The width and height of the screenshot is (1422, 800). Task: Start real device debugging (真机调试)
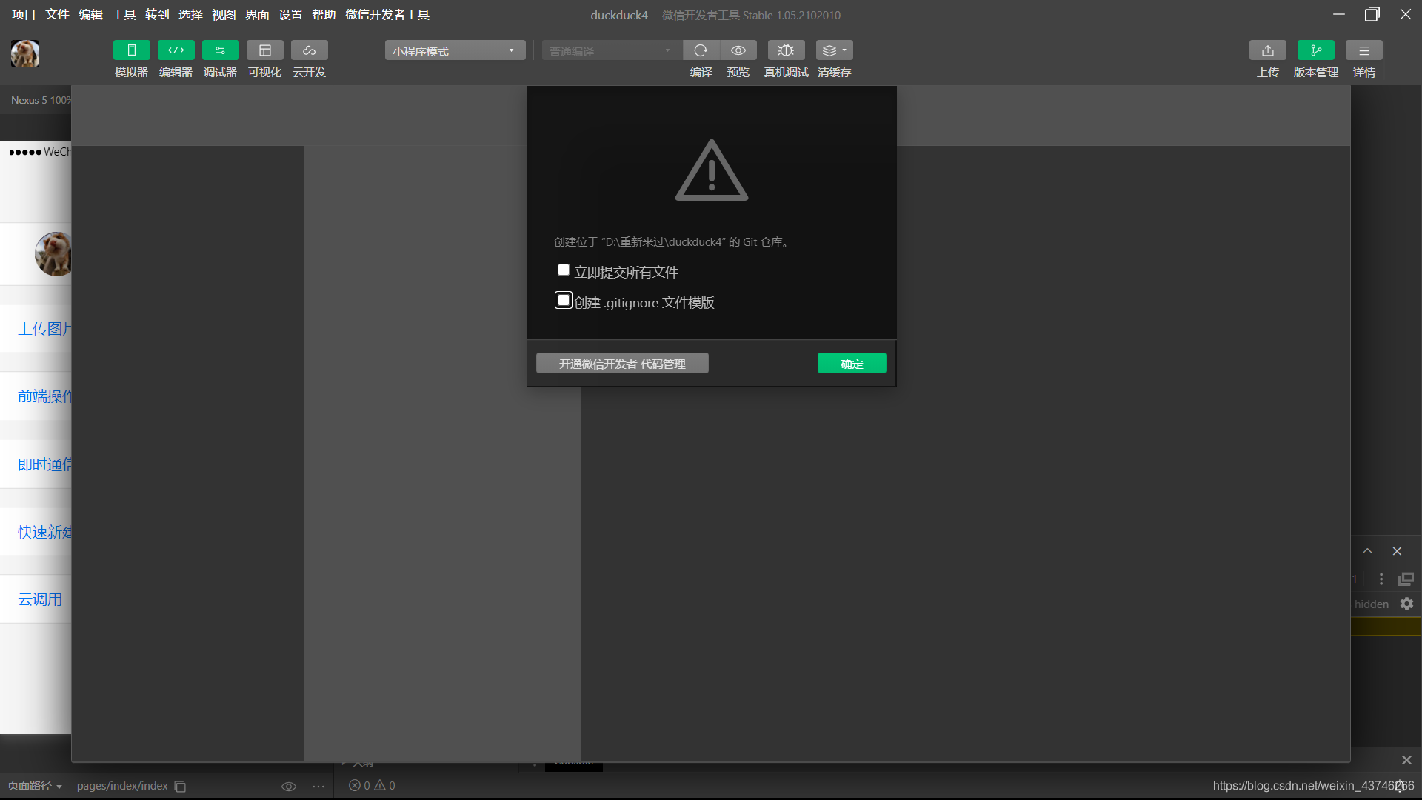pos(787,50)
